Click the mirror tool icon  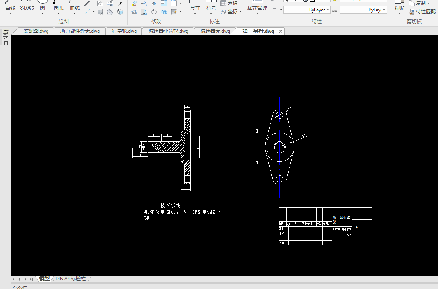[154, 3]
